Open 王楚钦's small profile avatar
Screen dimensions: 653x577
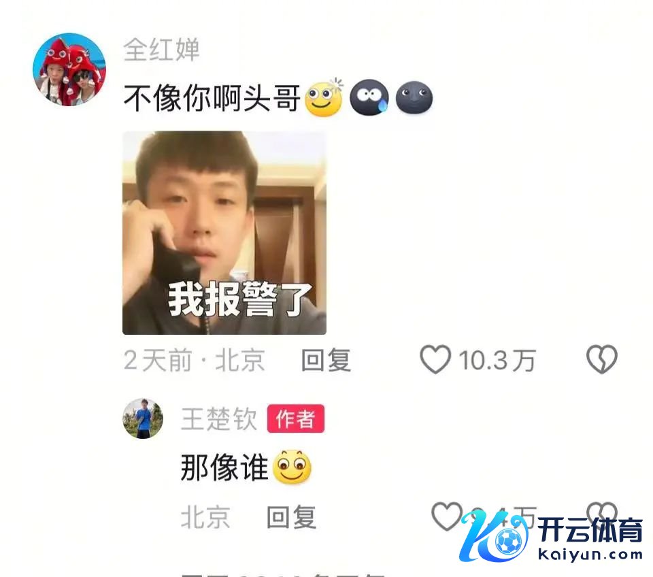143,418
